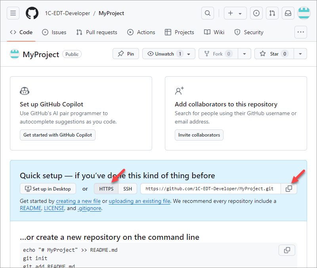Expand the Star lists dropdown arrow

click(x=300, y=54)
